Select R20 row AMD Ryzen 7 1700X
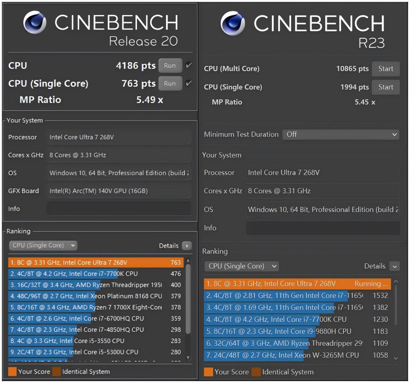Viewport: 410px width, 383px height. (96, 307)
